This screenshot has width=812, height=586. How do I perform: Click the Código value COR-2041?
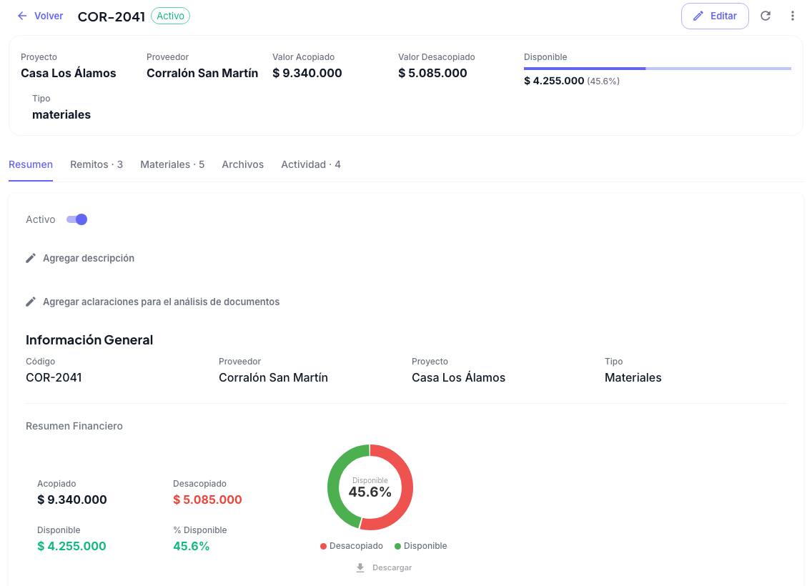54,377
